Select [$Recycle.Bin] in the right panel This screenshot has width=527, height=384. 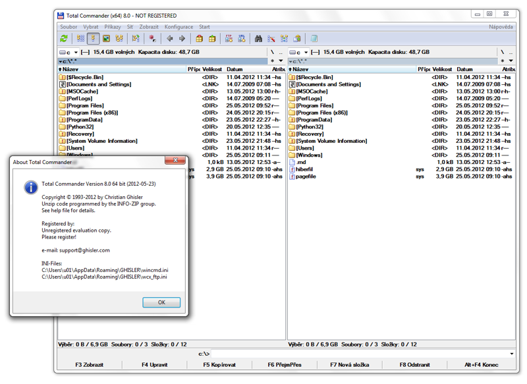(x=315, y=77)
